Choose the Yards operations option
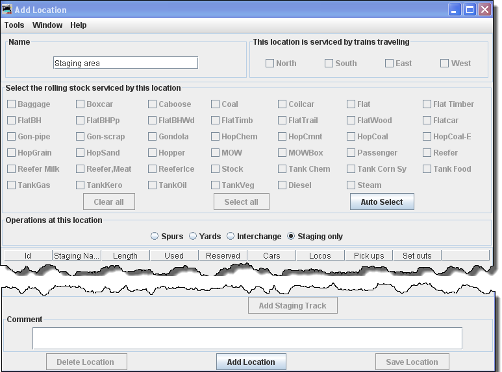The height and width of the screenshot is (372, 502). click(x=193, y=237)
